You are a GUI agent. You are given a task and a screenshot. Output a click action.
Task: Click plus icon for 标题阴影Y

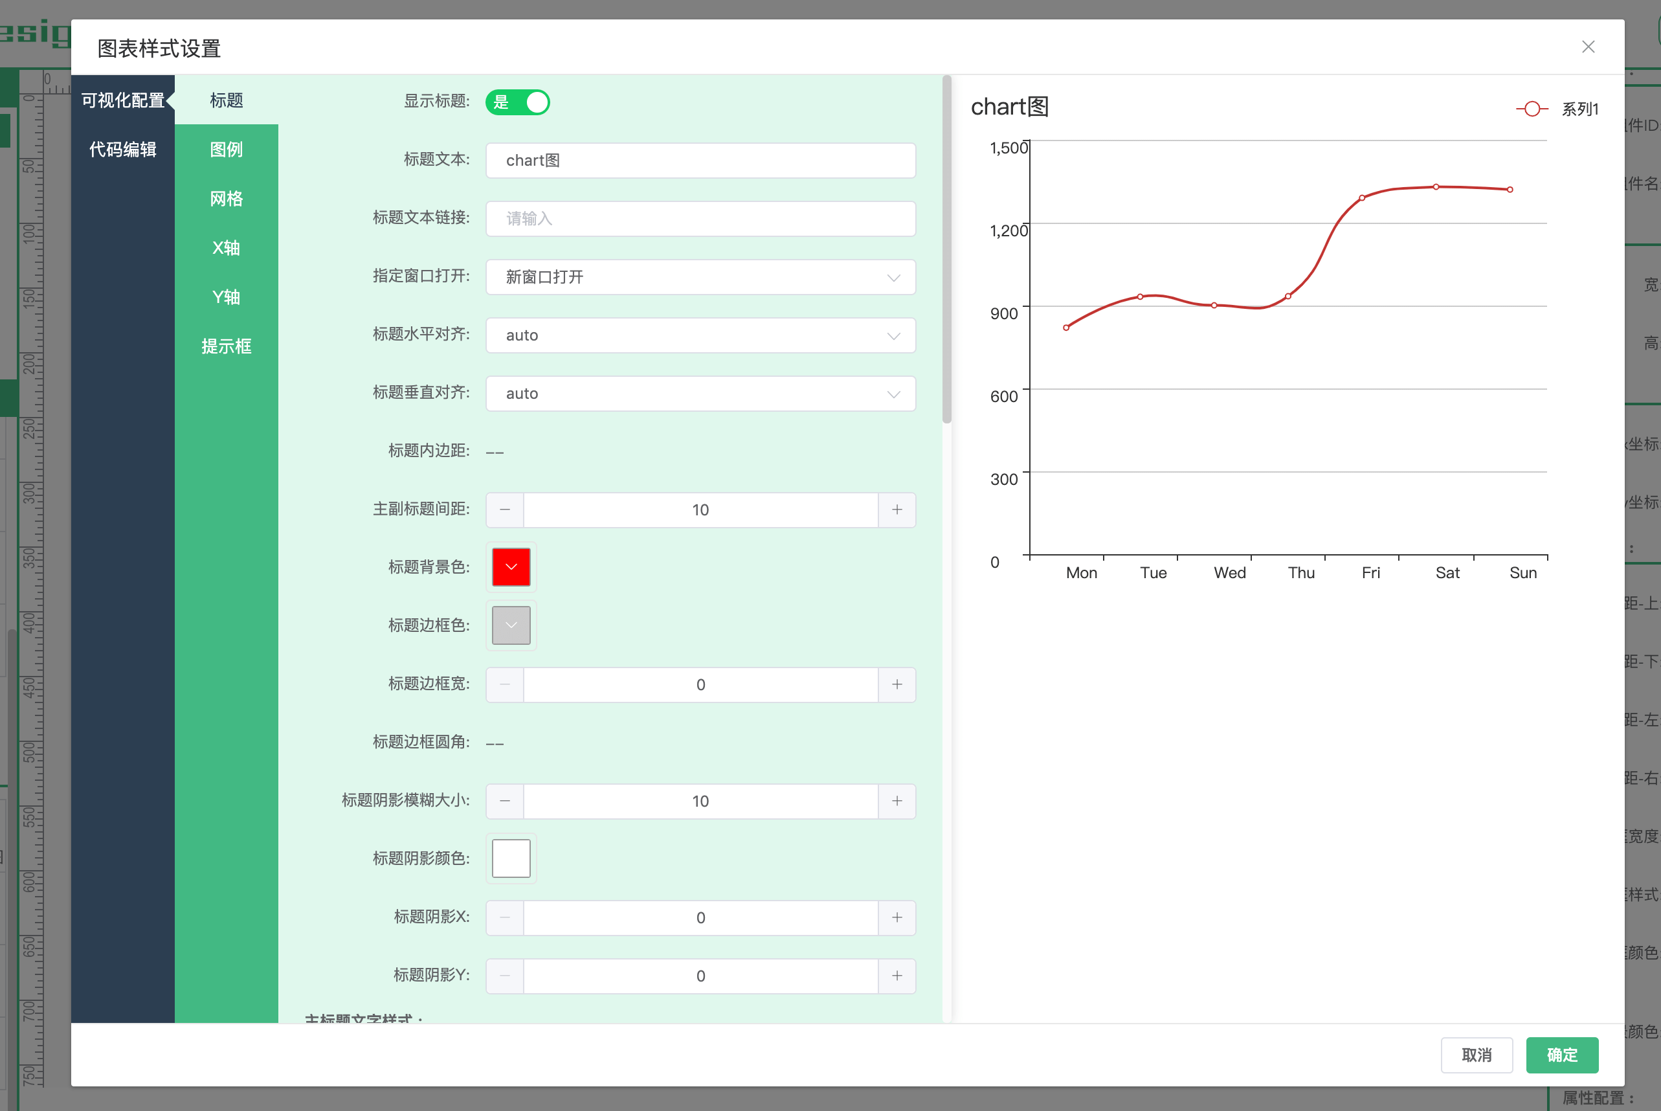[x=897, y=976]
